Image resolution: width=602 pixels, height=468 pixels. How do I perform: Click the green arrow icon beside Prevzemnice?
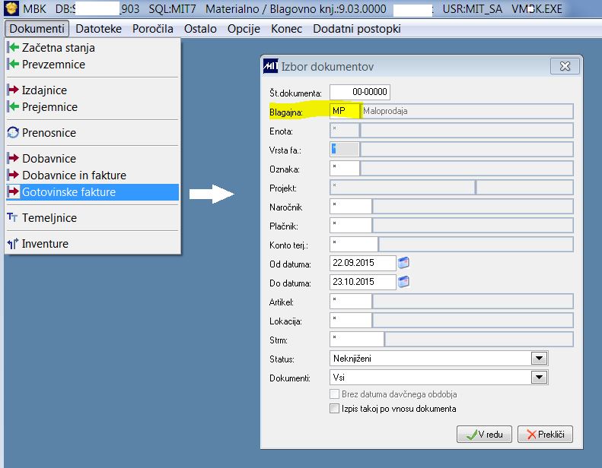click(13, 64)
